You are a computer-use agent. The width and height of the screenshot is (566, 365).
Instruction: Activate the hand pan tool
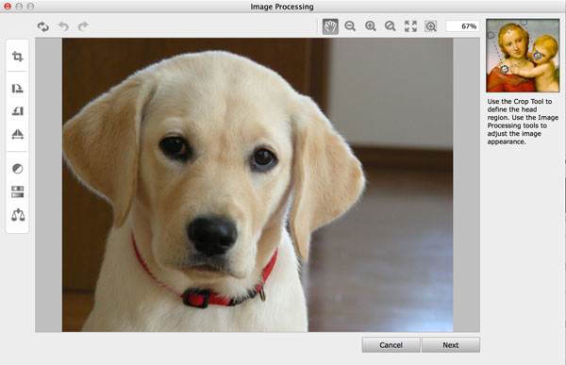(330, 26)
